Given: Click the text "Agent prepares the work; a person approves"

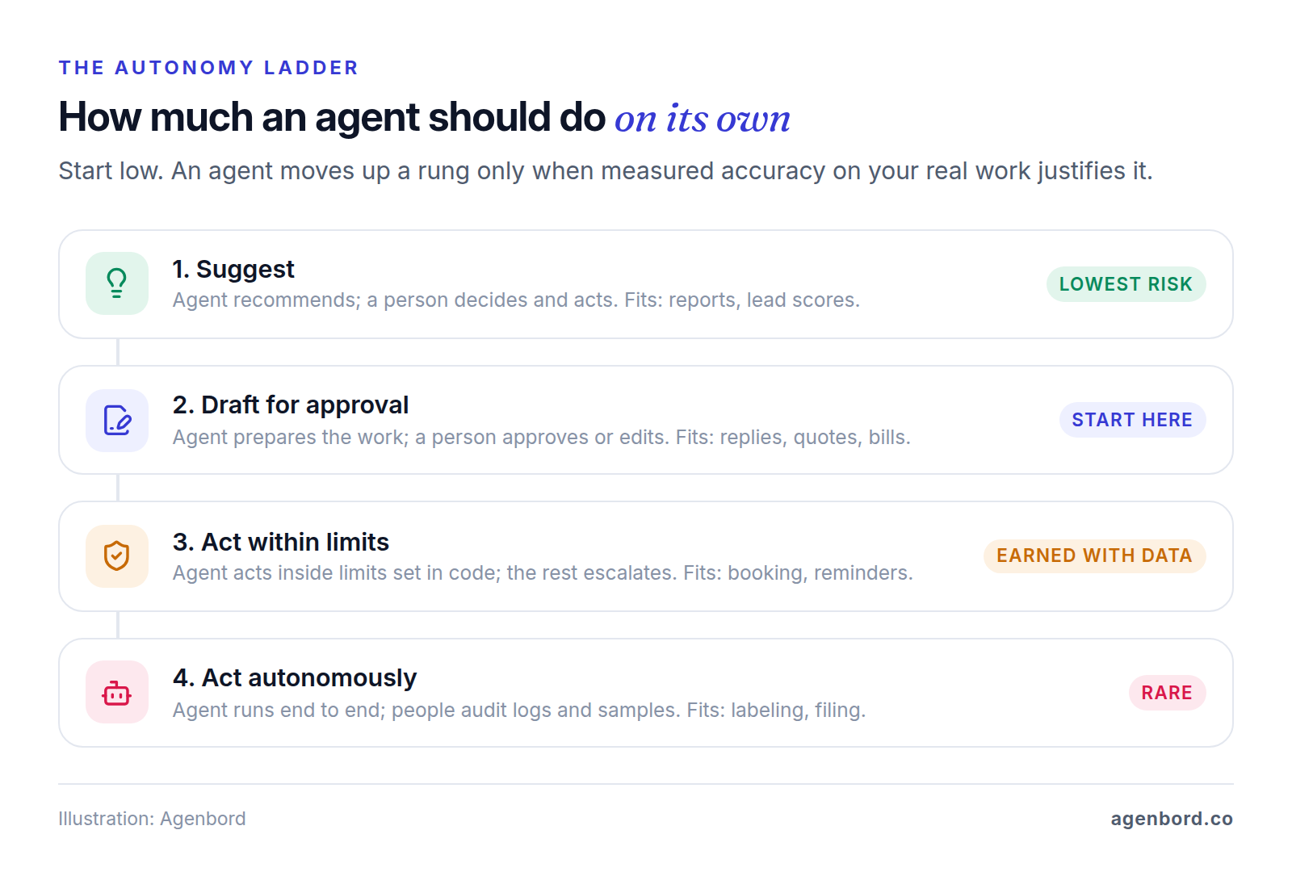Looking at the screenshot, I should click(380, 438).
